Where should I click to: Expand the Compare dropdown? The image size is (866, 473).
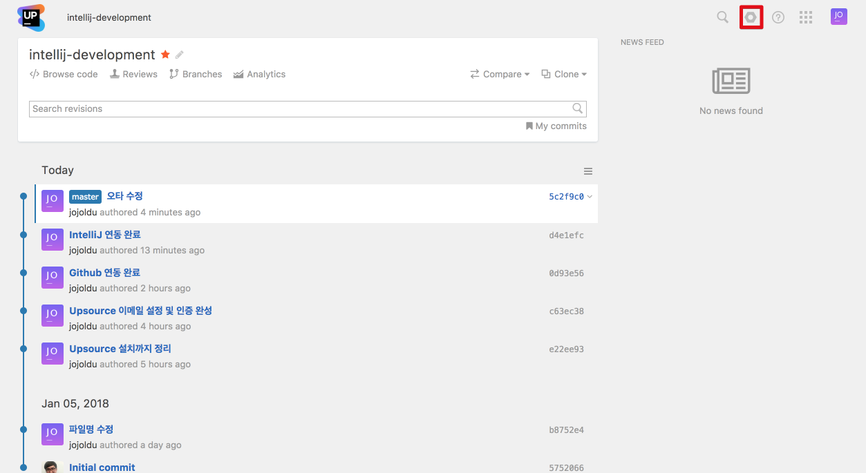tap(500, 74)
